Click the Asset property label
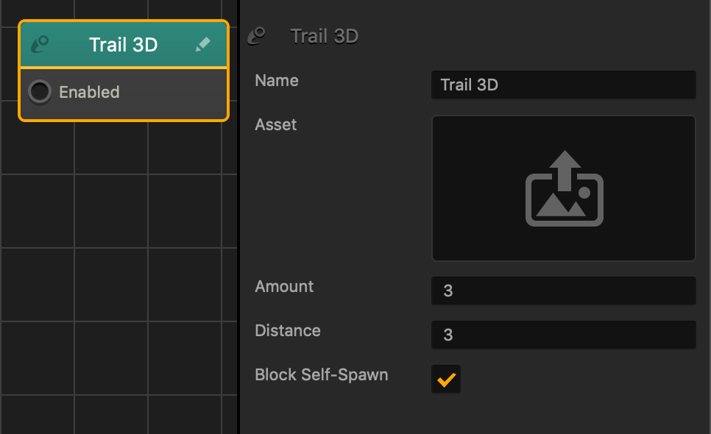This screenshot has width=711, height=434. click(x=276, y=124)
